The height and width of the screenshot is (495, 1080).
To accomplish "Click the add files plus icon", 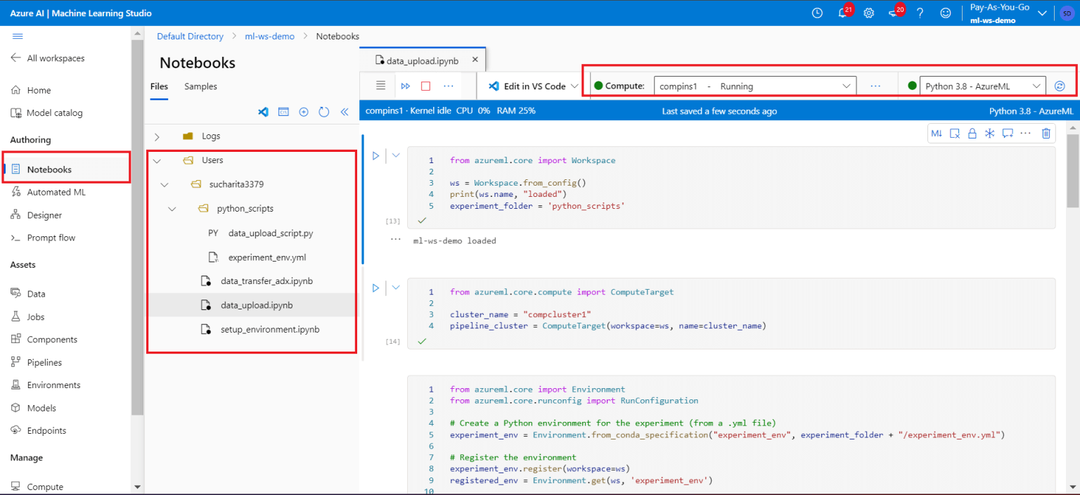I will [304, 112].
